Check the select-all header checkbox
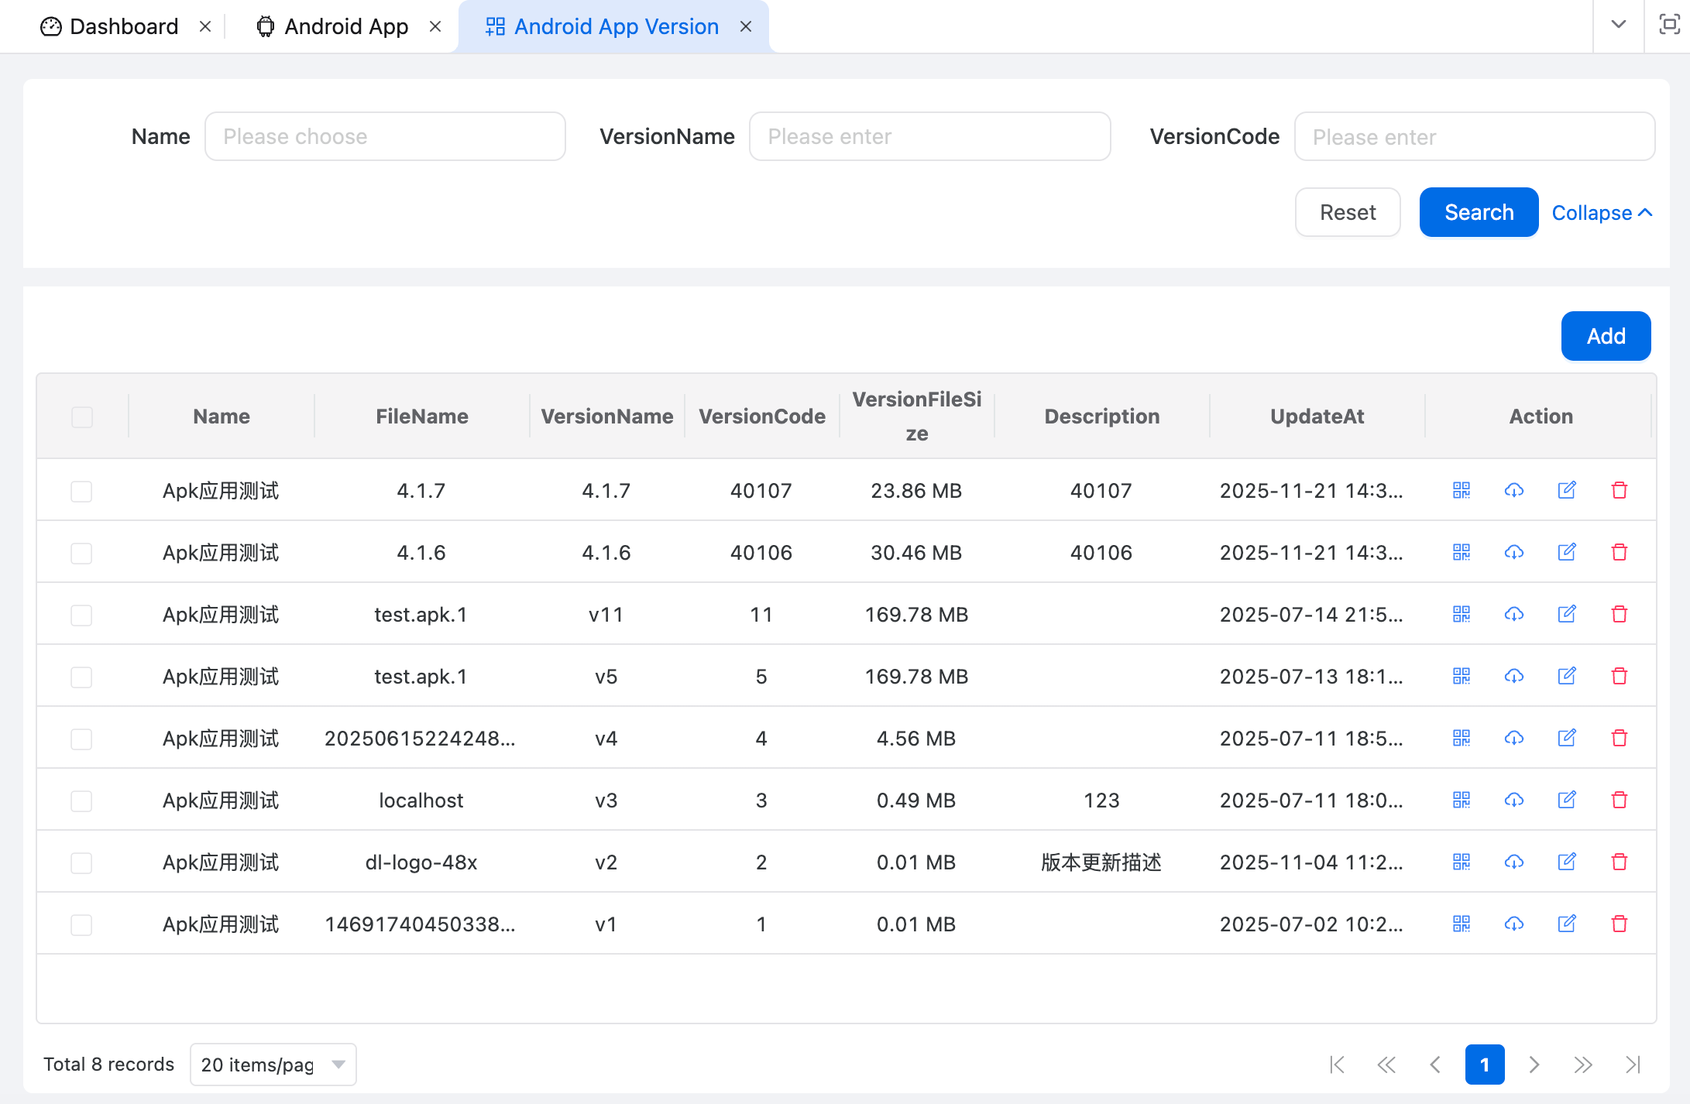The image size is (1690, 1104). point(82,417)
